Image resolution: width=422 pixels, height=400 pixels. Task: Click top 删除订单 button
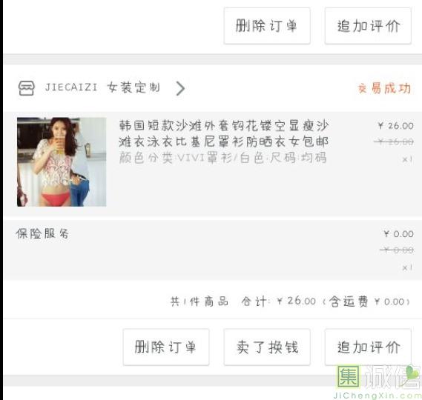[x=267, y=26]
